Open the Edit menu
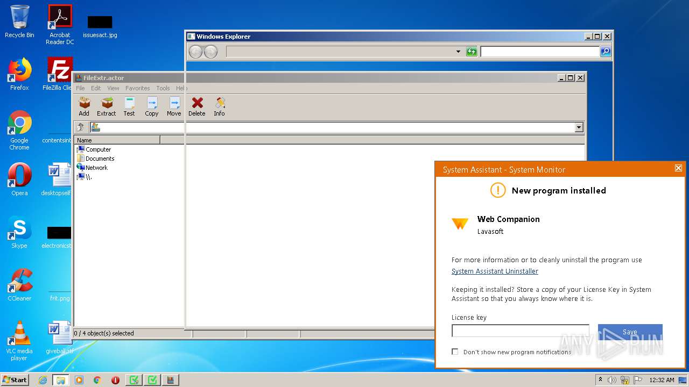Image resolution: width=689 pixels, height=387 pixels. point(96,88)
